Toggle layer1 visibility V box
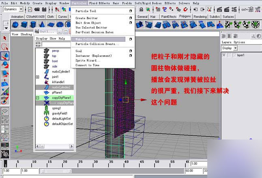 tap(224, 55)
